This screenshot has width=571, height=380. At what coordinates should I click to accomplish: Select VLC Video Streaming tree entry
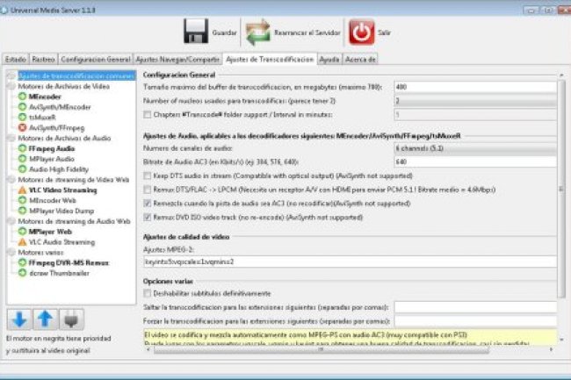point(62,190)
